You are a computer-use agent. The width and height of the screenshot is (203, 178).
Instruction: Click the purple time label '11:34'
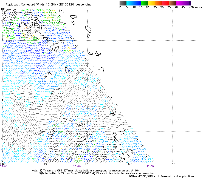tap(77, 166)
